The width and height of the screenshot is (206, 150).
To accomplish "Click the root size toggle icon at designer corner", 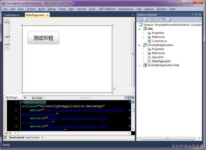I will pos(114,89).
